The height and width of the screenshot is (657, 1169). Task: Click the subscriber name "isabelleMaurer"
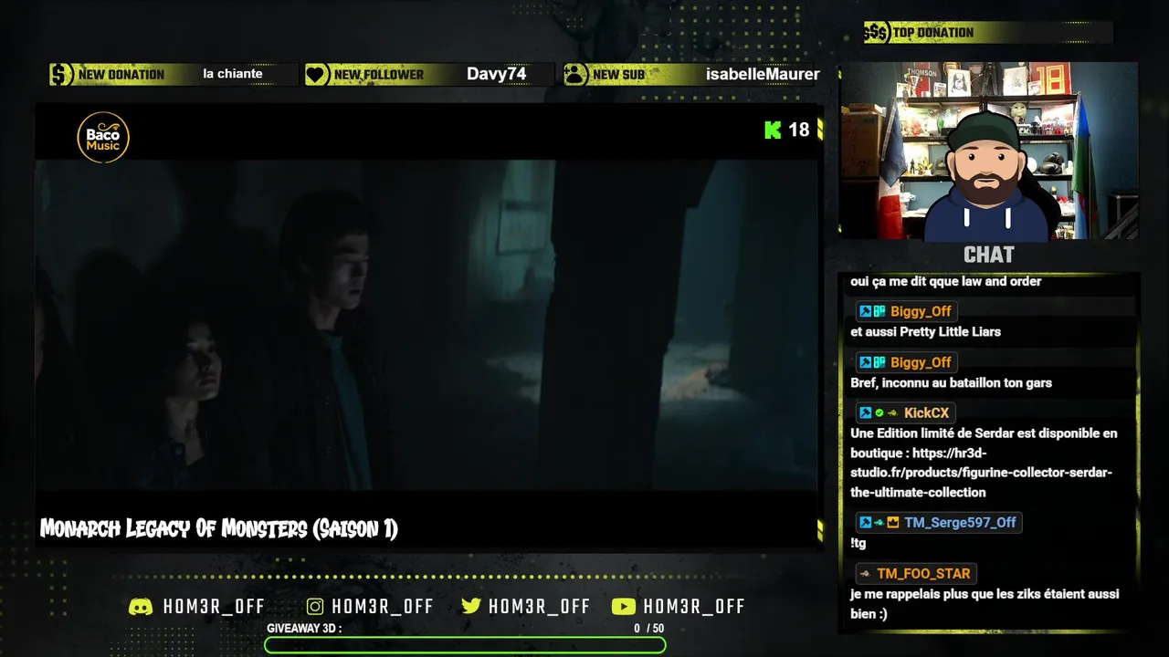coord(763,74)
